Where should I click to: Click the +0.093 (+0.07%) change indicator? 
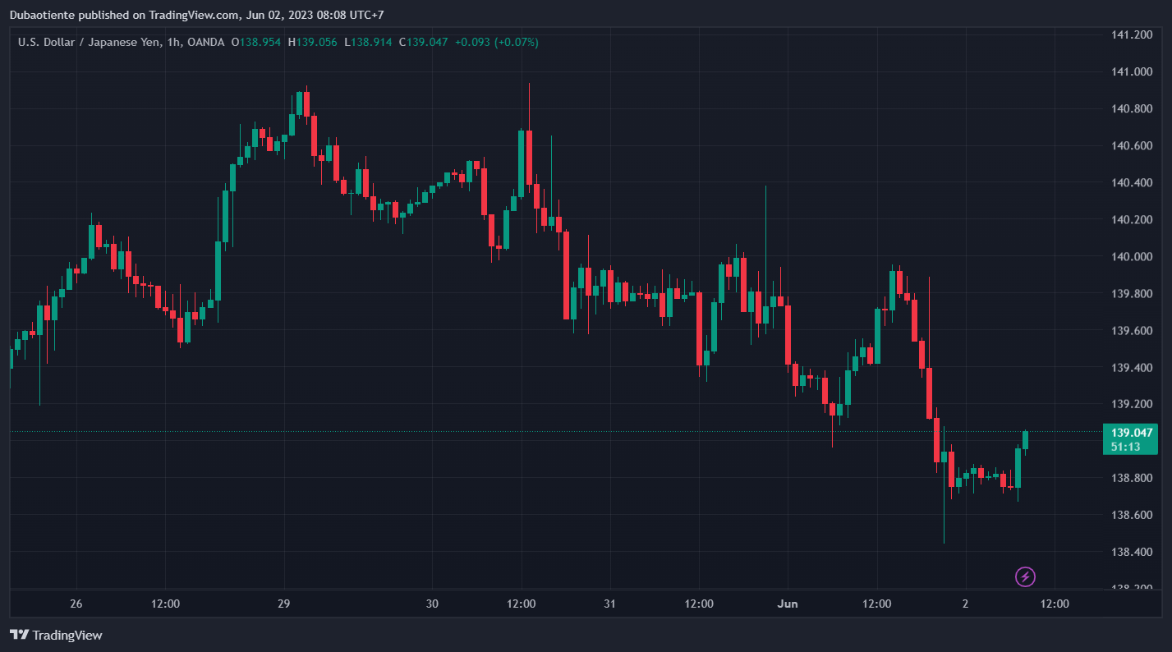(497, 42)
